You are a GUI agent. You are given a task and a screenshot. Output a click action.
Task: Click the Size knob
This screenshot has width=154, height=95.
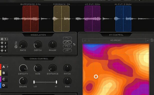click(38, 68)
